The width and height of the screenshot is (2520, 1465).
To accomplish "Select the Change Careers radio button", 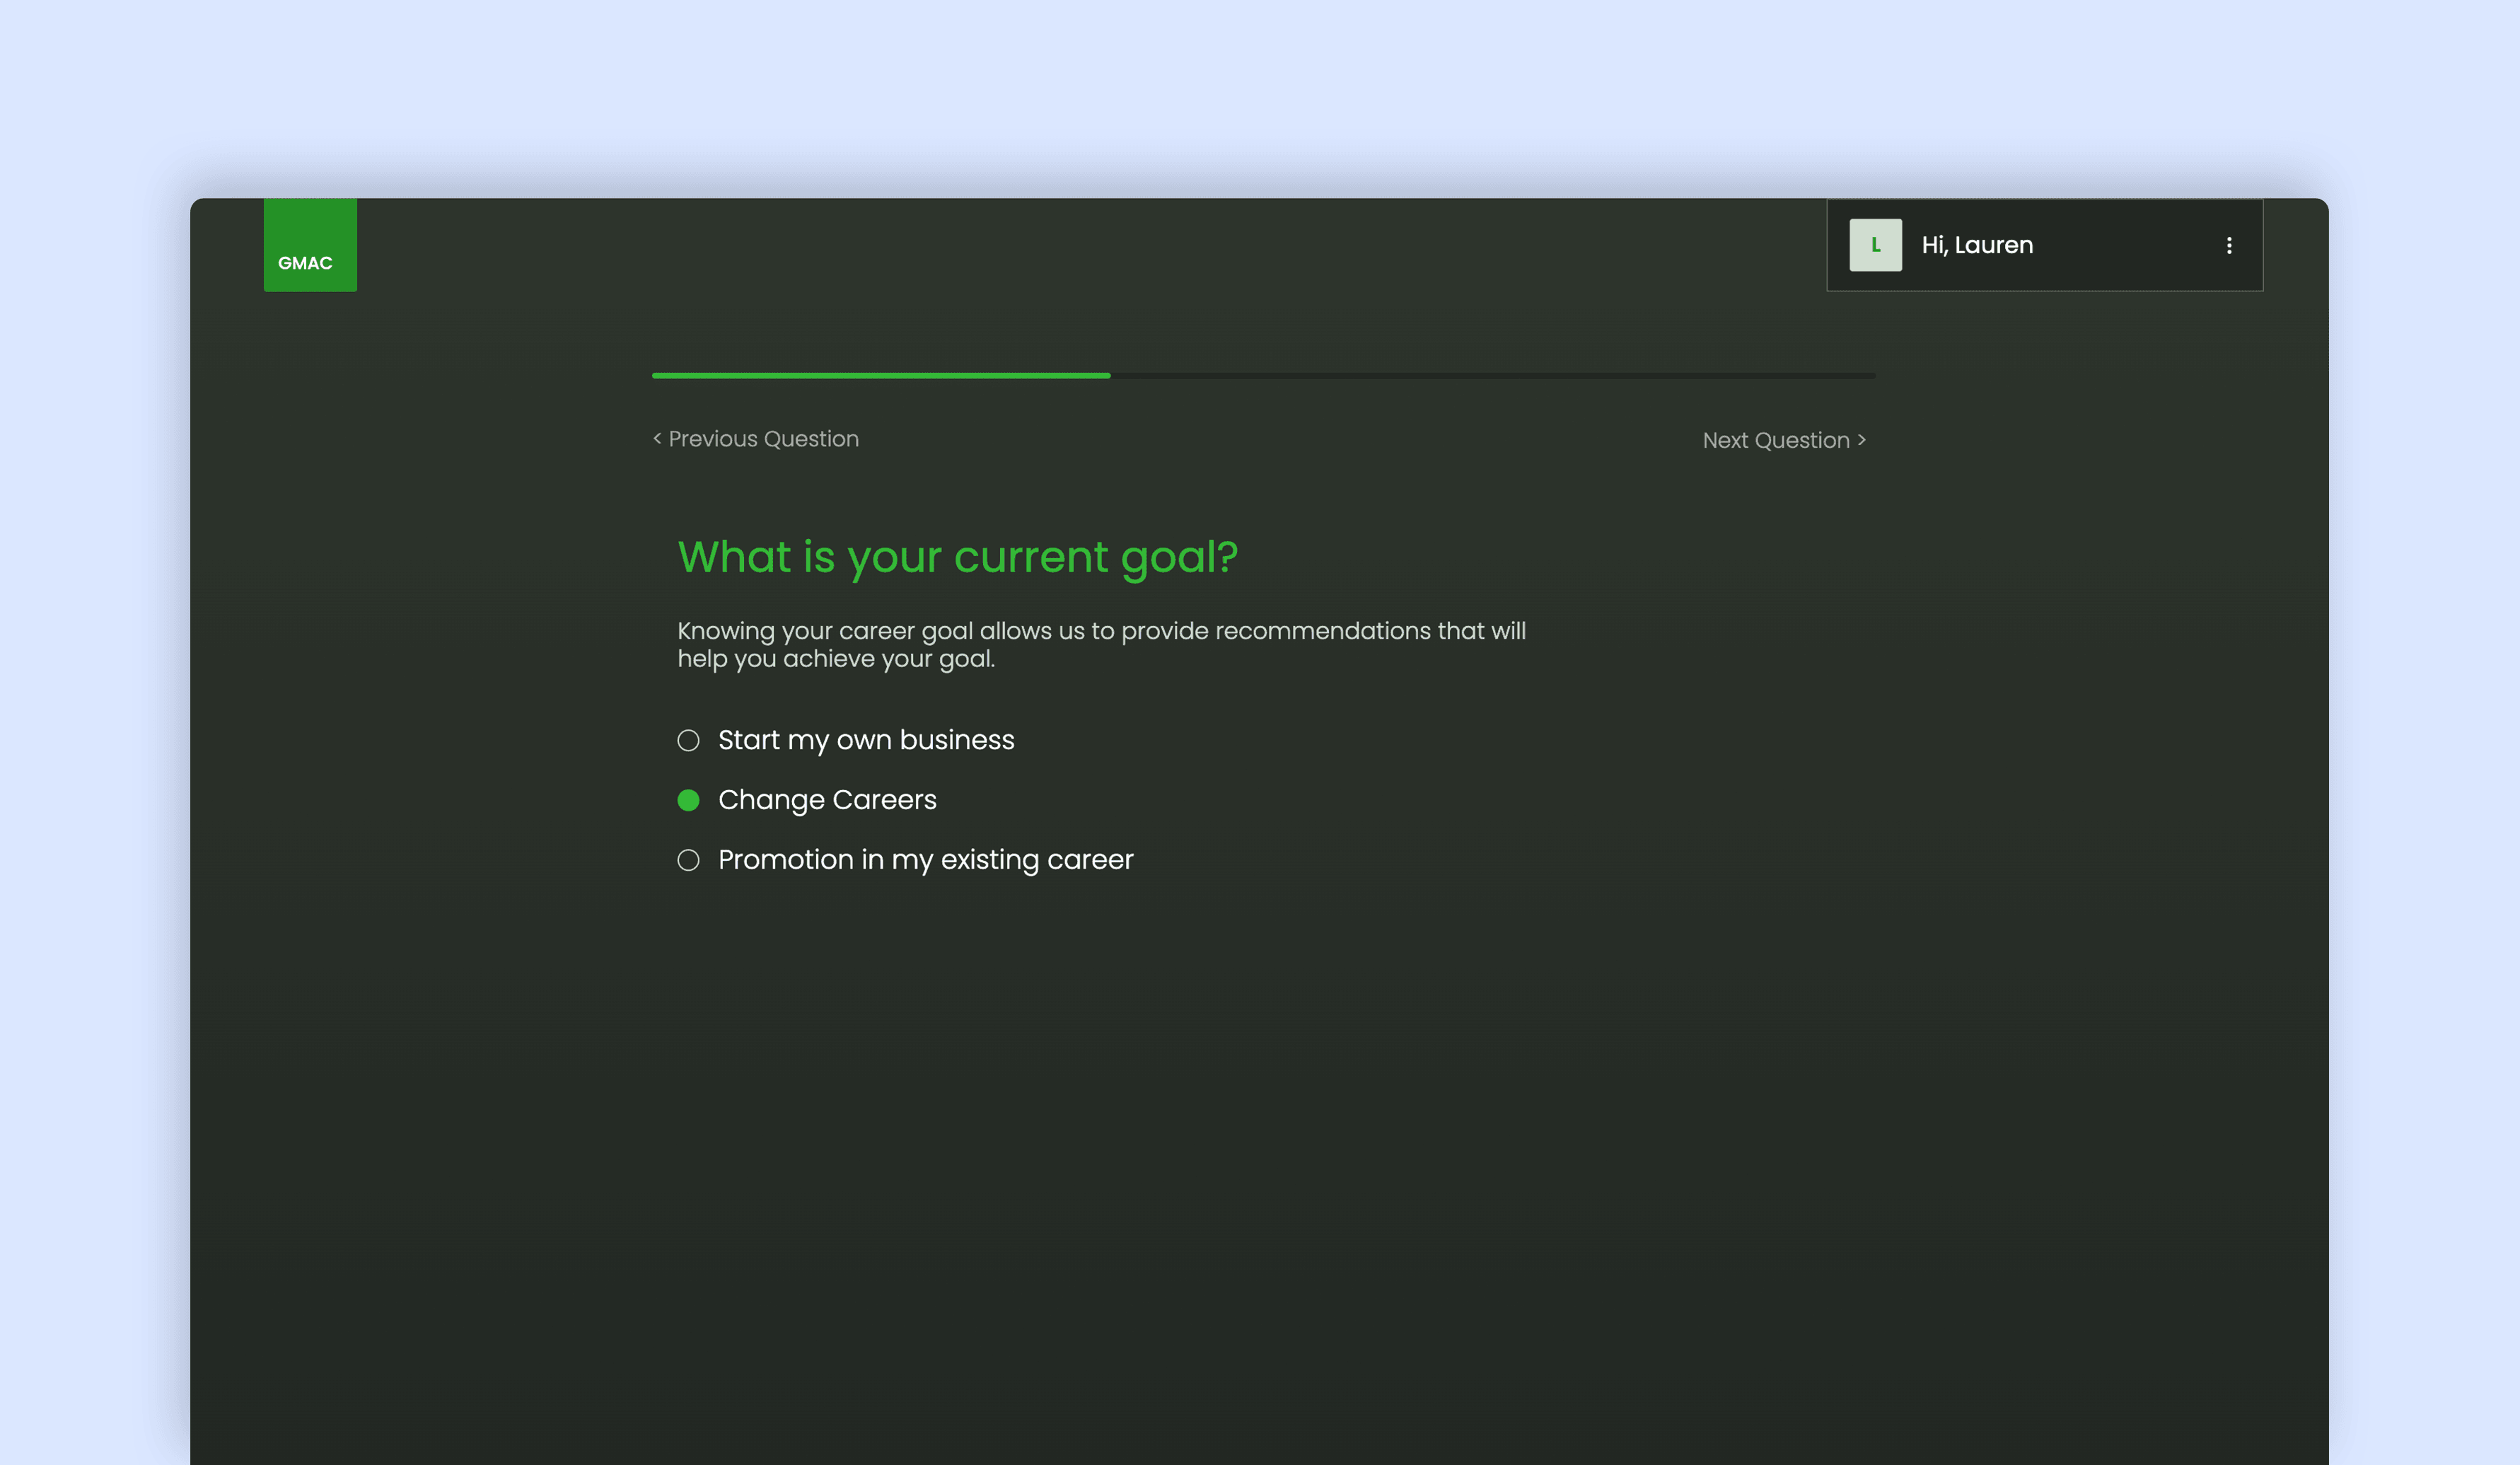I will coord(688,800).
